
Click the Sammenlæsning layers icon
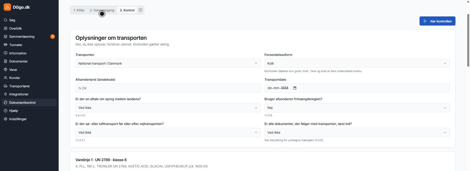point(5,36)
